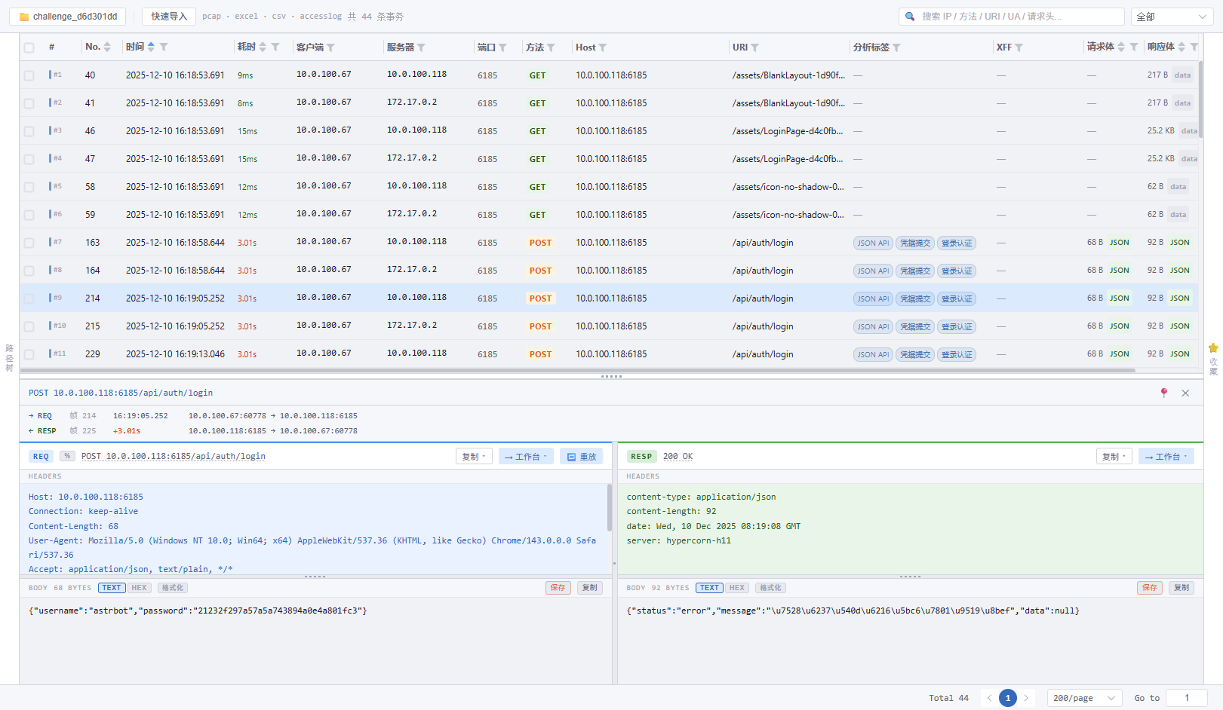Open filter for 端口 column
1223x710 pixels.
tap(502, 47)
